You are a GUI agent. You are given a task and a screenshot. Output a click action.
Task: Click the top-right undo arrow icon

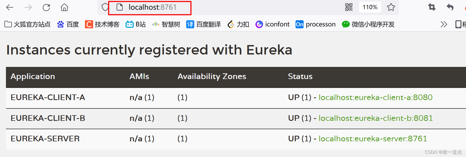tap(449, 7)
